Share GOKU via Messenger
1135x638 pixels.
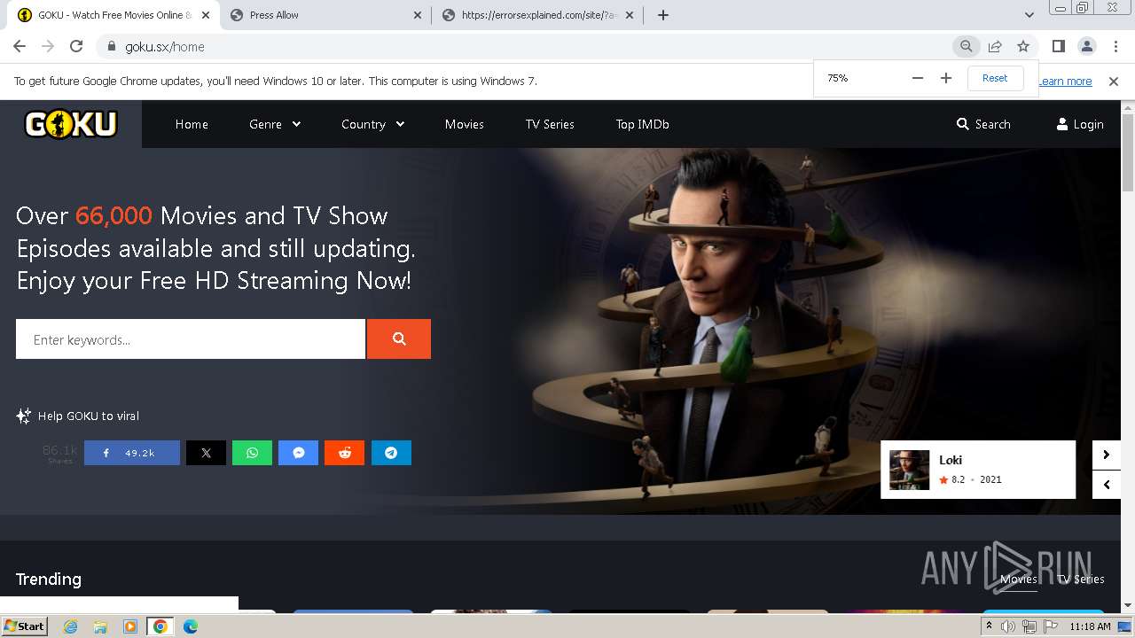(299, 453)
